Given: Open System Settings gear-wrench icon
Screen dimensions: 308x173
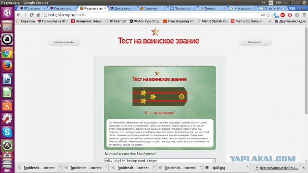Looking at the screenshot, I should tap(7, 119).
